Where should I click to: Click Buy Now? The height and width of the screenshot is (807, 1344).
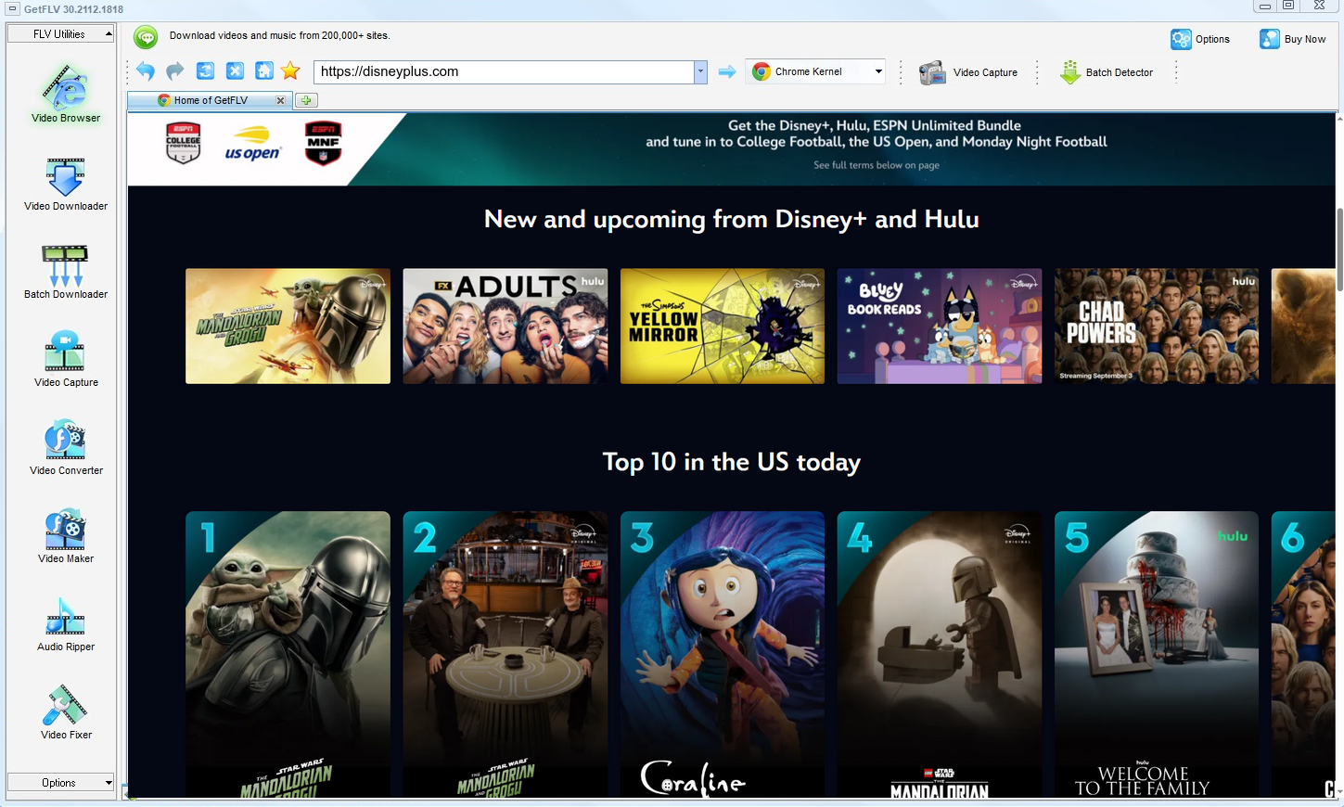point(1292,39)
